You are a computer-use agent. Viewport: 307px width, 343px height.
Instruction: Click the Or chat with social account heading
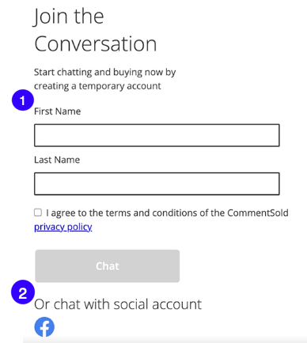pyautogui.click(x=118, y=304)
